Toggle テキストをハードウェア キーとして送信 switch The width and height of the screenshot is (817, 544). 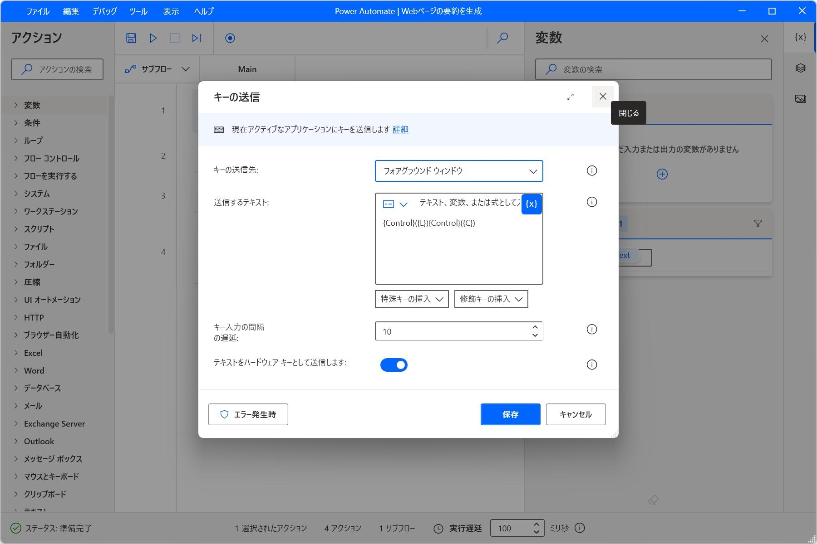point(394,365)
